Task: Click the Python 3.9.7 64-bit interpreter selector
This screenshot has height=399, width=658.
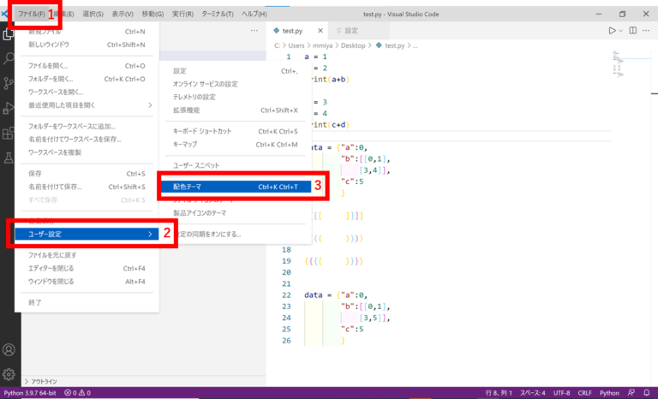Action: point(31,393)
